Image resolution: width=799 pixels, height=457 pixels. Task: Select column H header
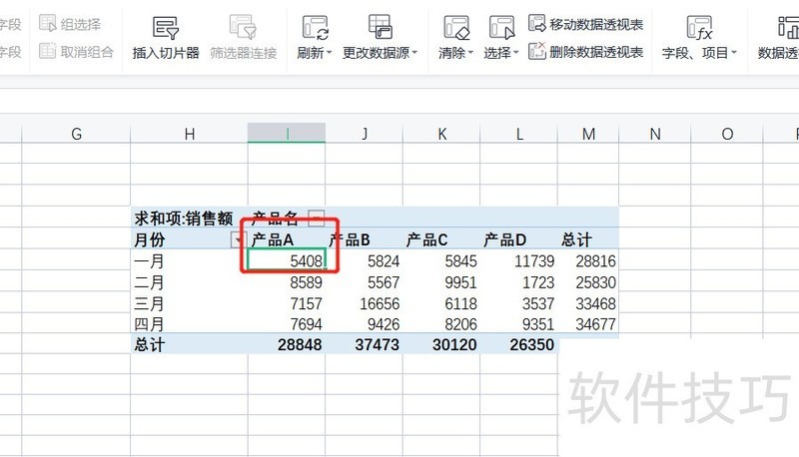tap(189, 134)
